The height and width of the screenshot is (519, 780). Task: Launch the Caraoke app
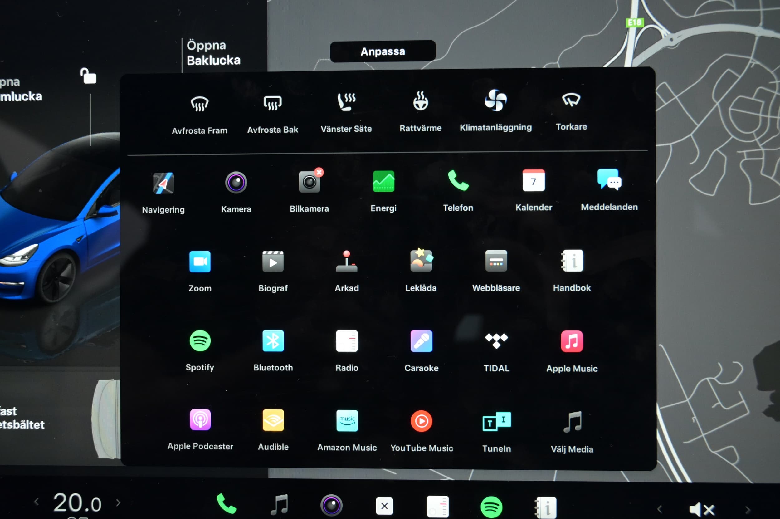[x=421, y=351]
